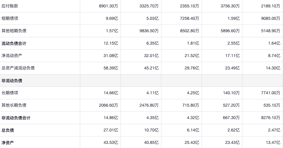Viewport: 283px width, 148px height.
Task: Select the 58.39亿 cell in 总资产减流动负债
Action: pos(111,68)
